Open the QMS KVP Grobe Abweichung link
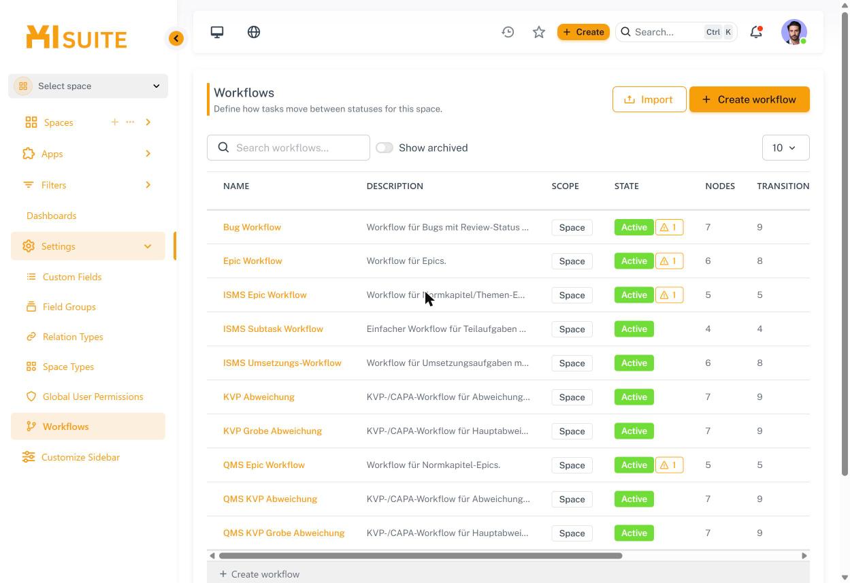 (x=284, y=533)
